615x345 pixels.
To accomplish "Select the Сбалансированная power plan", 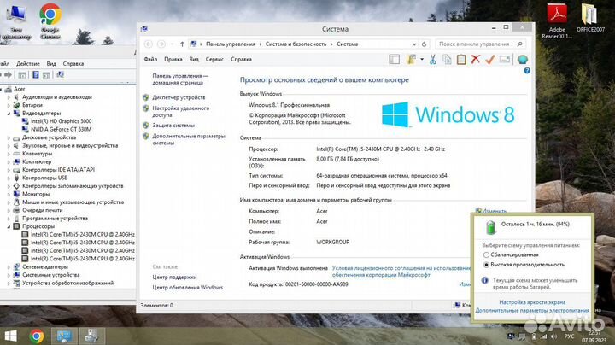I will (486, 254).
